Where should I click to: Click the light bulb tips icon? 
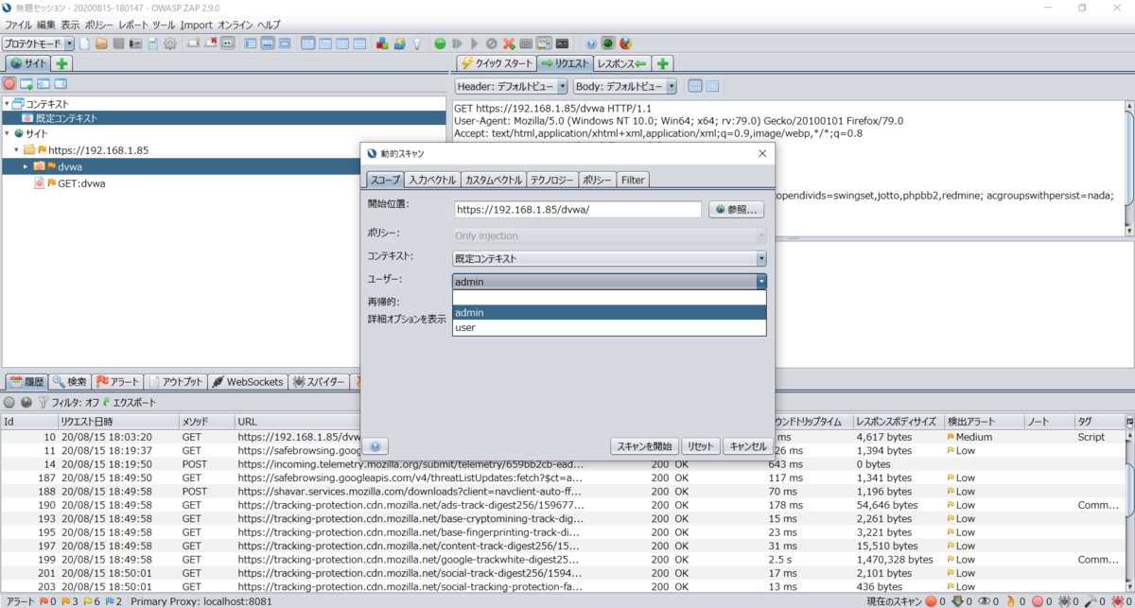pos(416,43)
